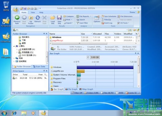Open the Event Log
Image resolution: width=162 pixels, height=116 pixels.
(x=107, y=23)
